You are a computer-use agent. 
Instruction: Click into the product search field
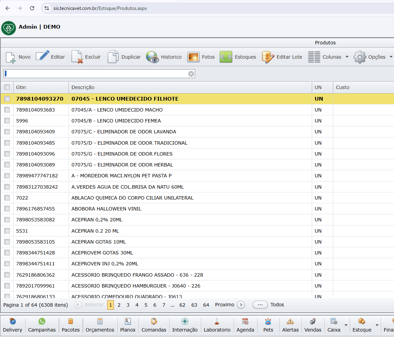[x=96, y=74]
